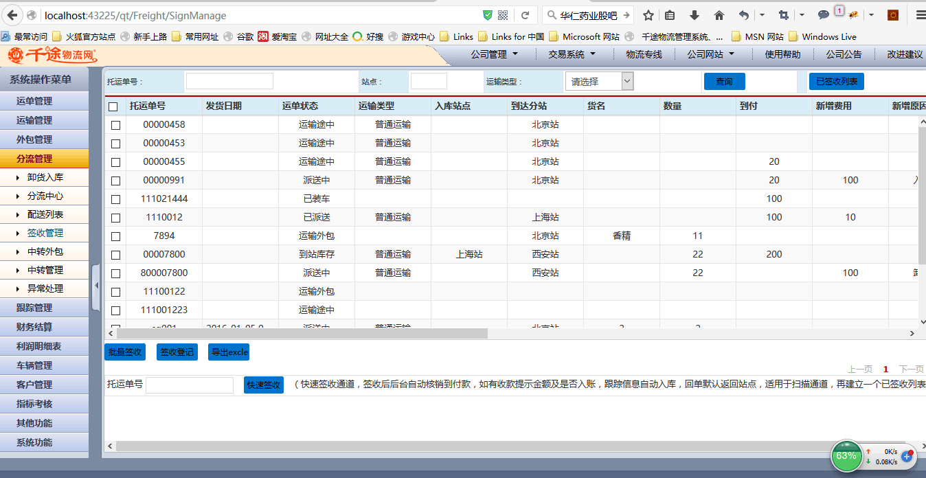926x478 pixels.
Task: Open 物流专线 in the top menu
Action: click(x=644, y=54)
